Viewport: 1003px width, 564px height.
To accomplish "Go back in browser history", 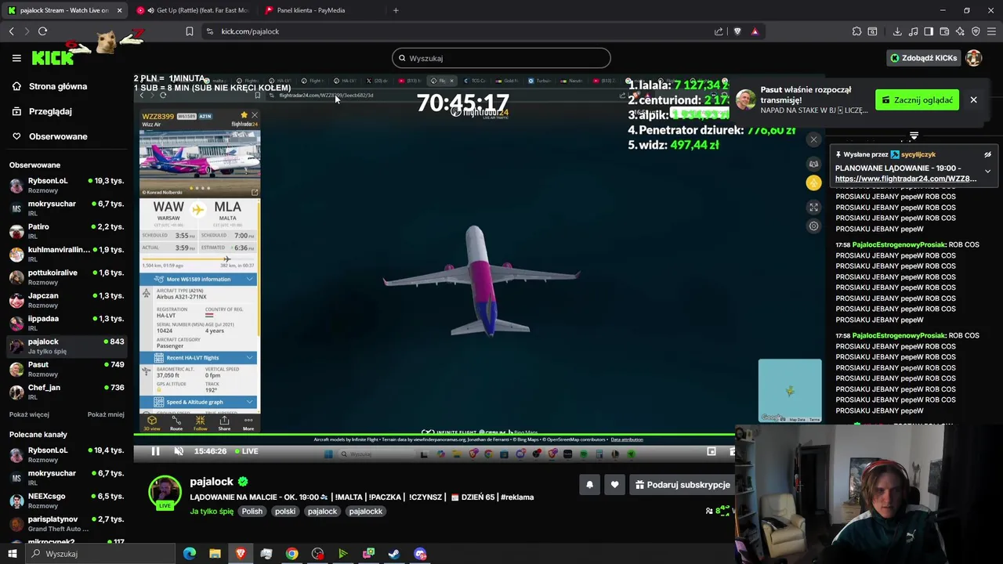I will coord(11,31).
